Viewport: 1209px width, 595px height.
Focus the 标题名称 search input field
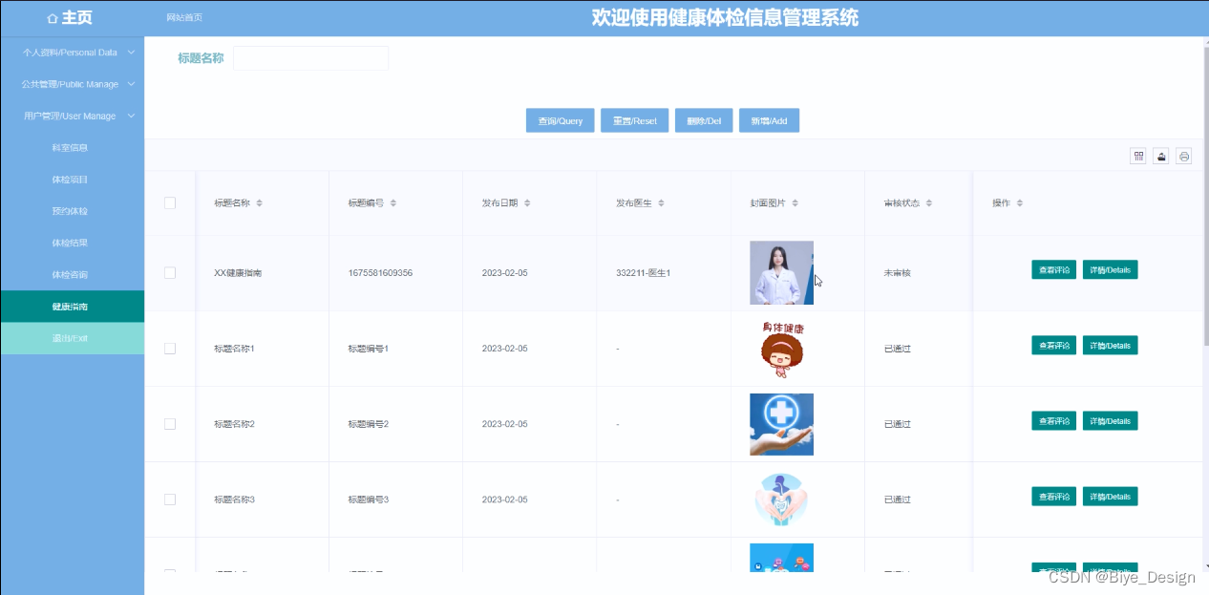click(310, 58)
